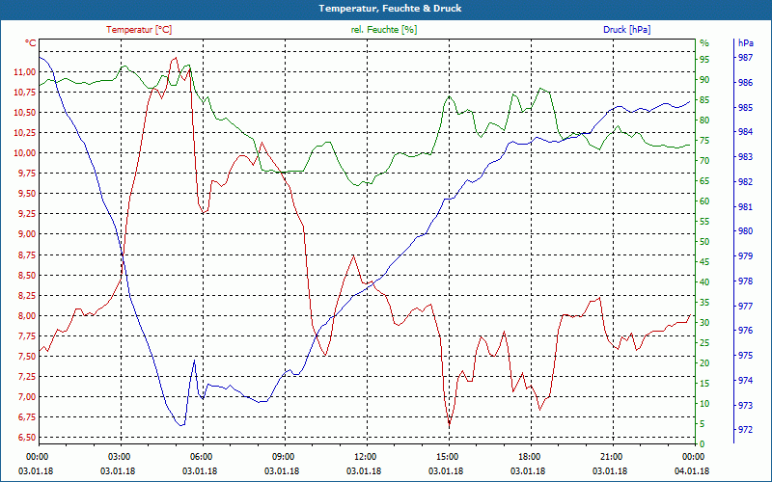Click the green '5' humidity axis value
Screen dimensions: 772x482
point(703,424)
